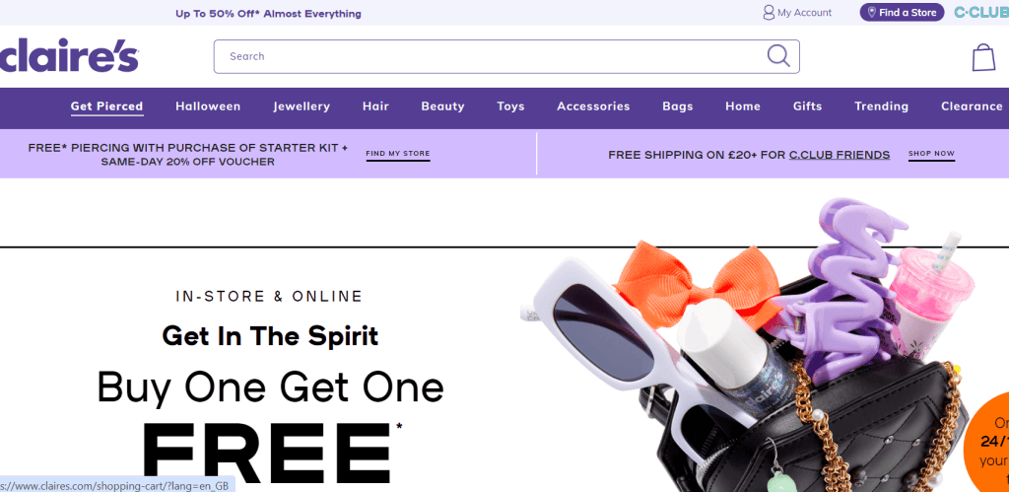Image resolution: width=1009 pixels, height=492 pixels.
Task: Click the Find My Store link
Action: tap(398, 154)
